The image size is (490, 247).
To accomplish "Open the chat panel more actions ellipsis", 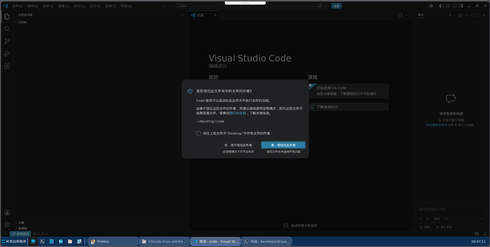I will [467, 15].
